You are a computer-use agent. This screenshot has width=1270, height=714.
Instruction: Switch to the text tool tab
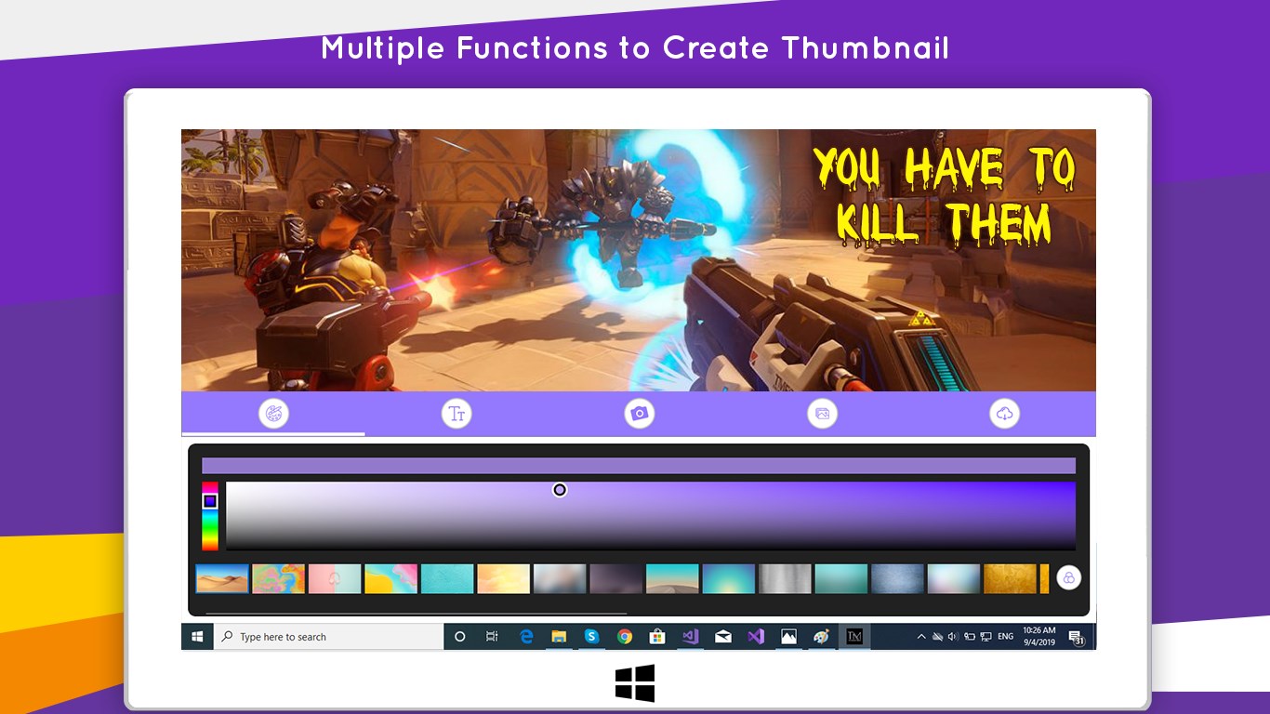tap(456, 414)
